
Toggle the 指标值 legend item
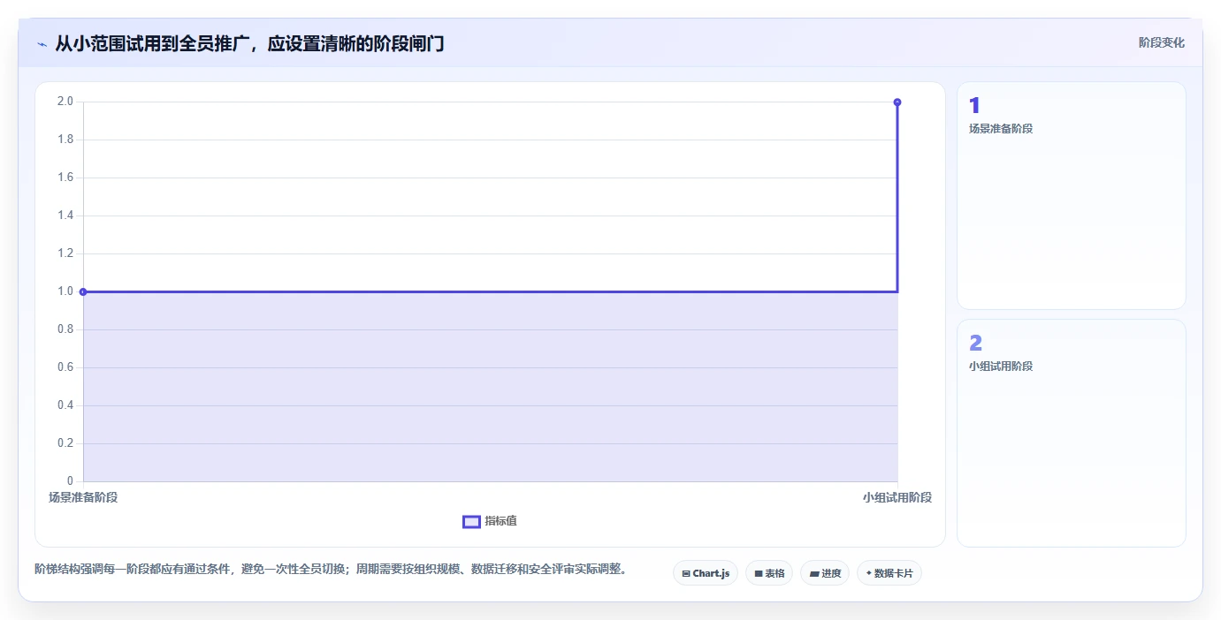pyautogui.click(x=490, y=521)
